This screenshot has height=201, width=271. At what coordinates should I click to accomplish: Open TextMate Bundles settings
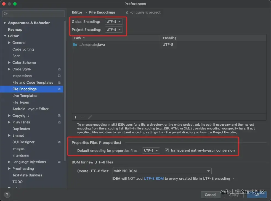click(x=27, y=175)
